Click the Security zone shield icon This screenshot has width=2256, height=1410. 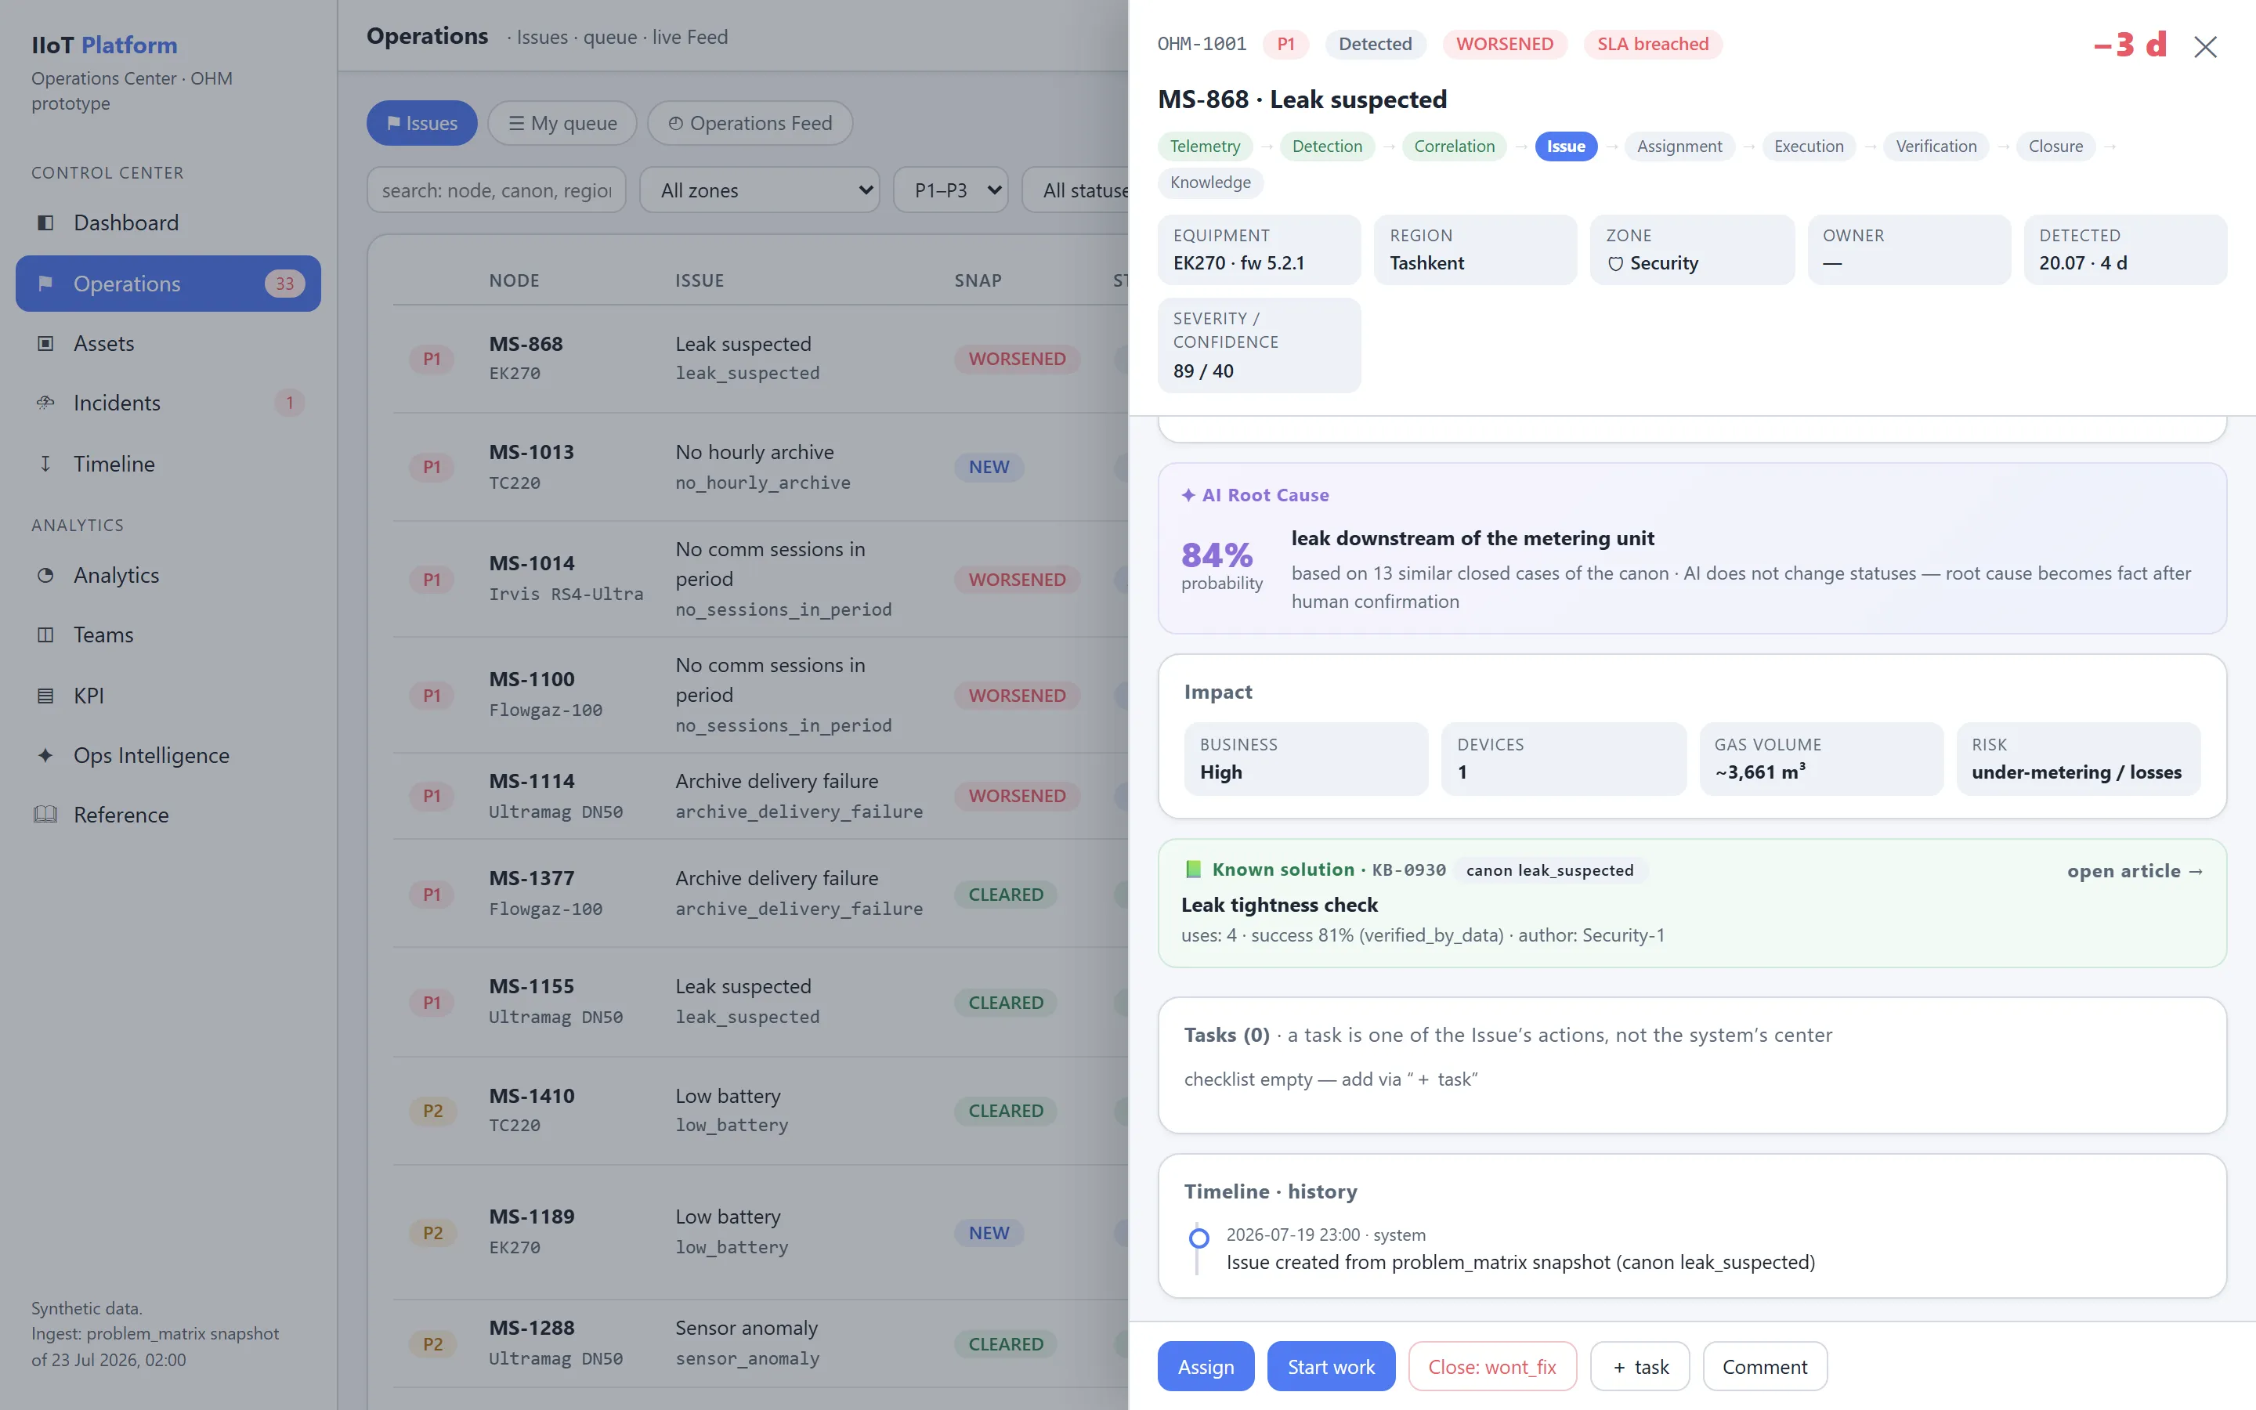(1615, 264)
